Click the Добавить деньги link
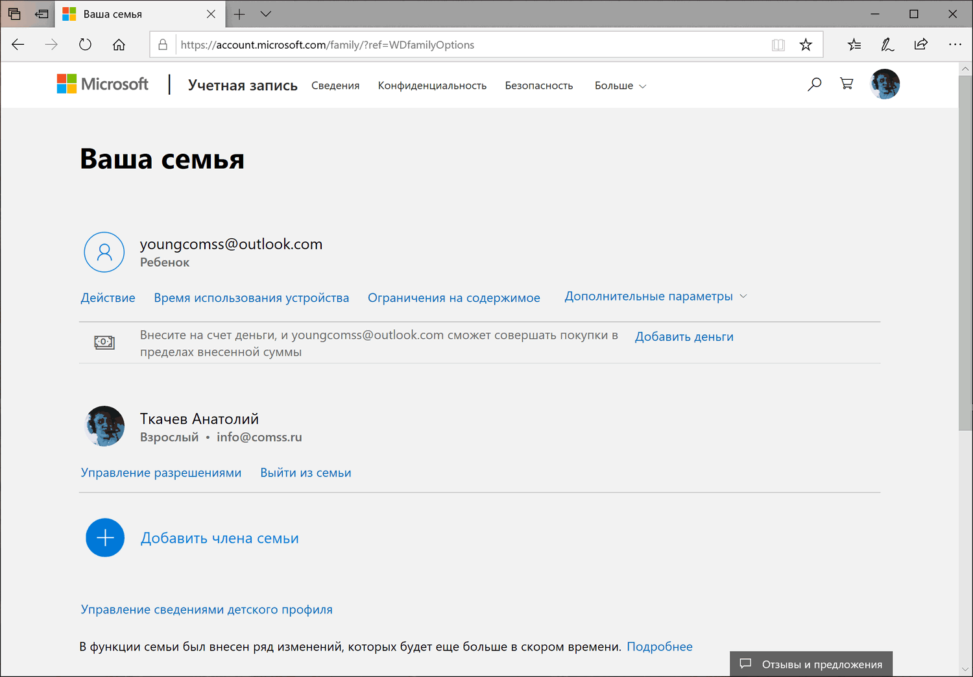The image size is (973, 677). (684, 337)
